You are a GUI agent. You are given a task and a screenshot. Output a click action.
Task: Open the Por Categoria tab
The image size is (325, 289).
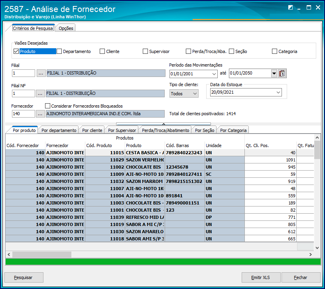[233, 130]
